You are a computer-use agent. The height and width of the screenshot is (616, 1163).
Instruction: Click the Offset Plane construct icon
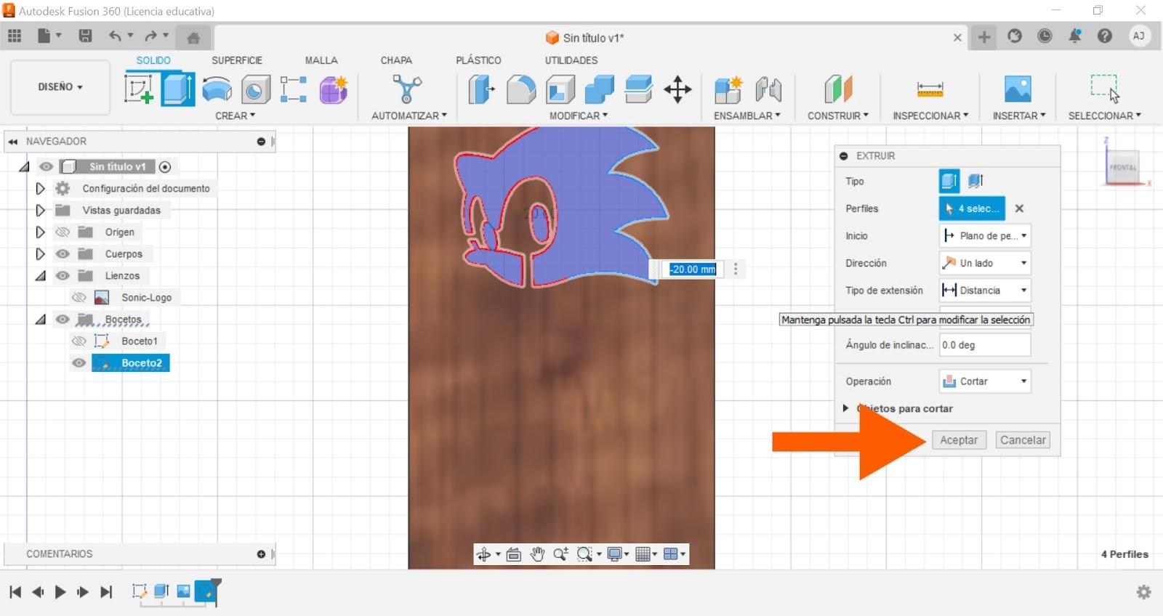coord(838,90)
